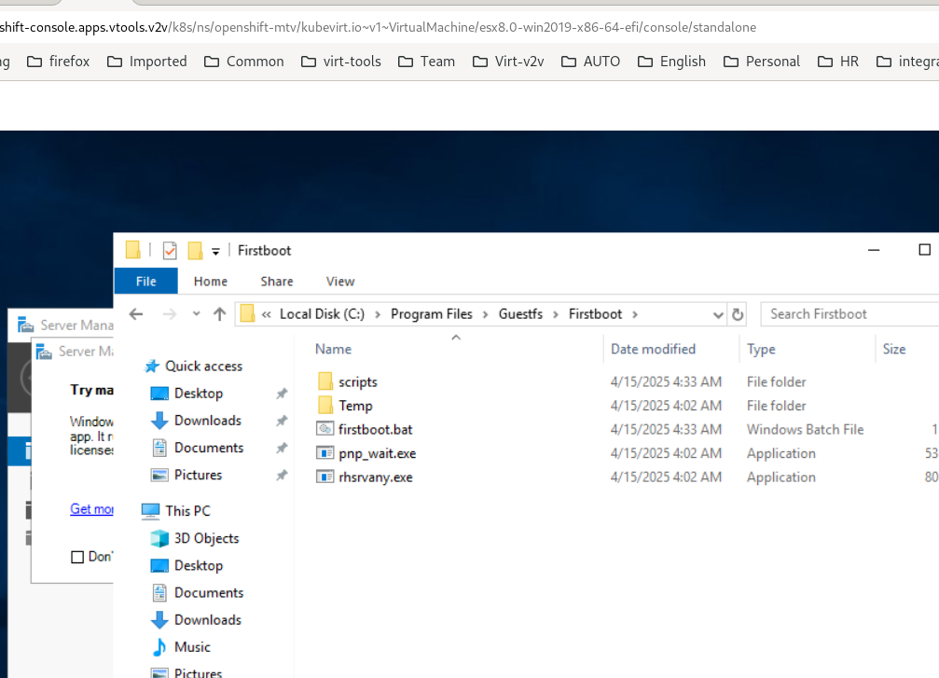Click the Properties checkmark quick access icon
This screenshot has height=678, width=939.
point(170,250)
